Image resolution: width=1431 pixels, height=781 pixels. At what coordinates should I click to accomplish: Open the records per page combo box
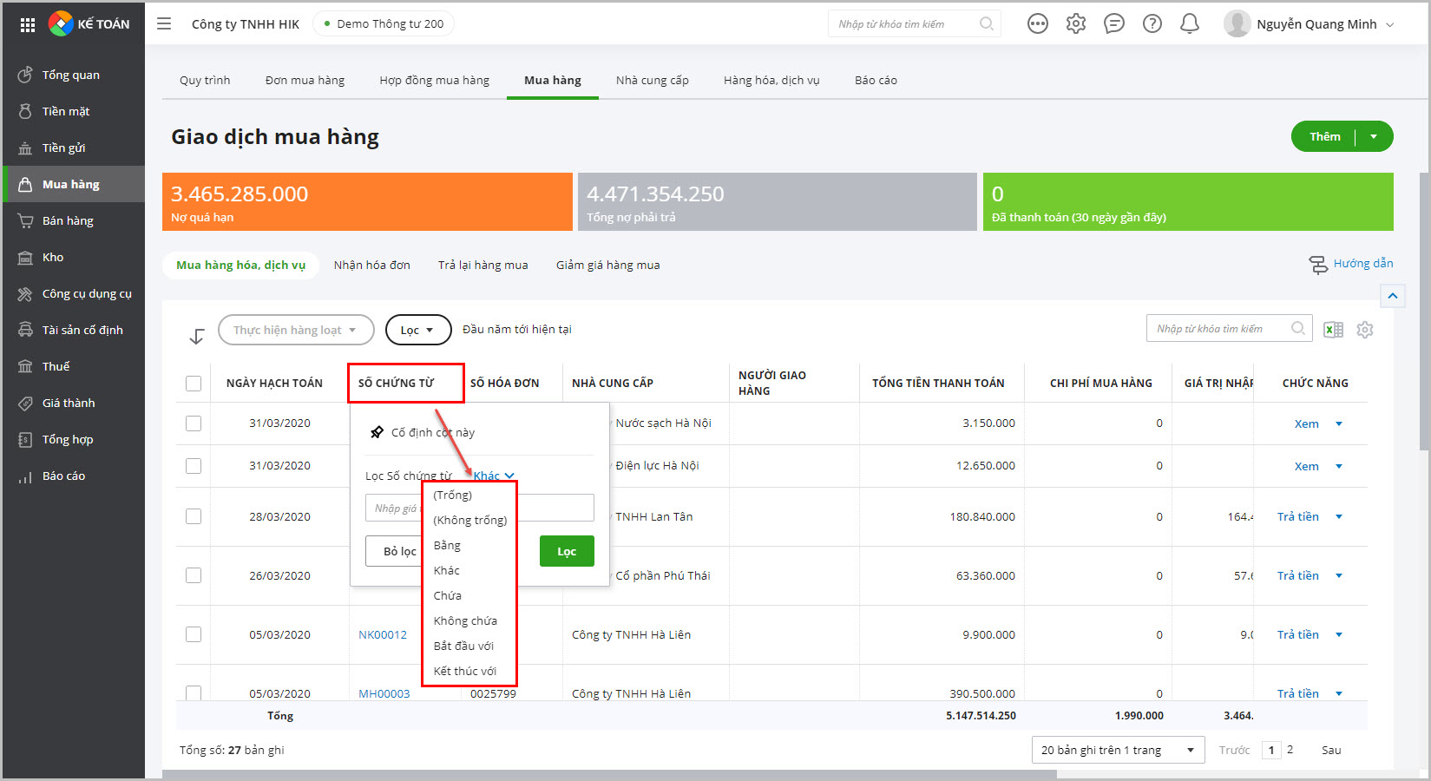pyautogui.click(x=1117, y=750)
